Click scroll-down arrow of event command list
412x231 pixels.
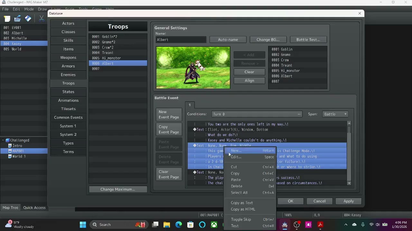(x=349, y=183)
